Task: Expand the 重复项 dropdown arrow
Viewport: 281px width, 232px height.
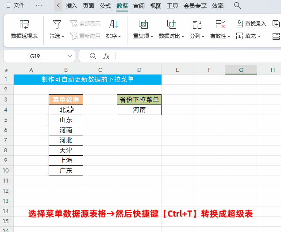Action: 152,37
